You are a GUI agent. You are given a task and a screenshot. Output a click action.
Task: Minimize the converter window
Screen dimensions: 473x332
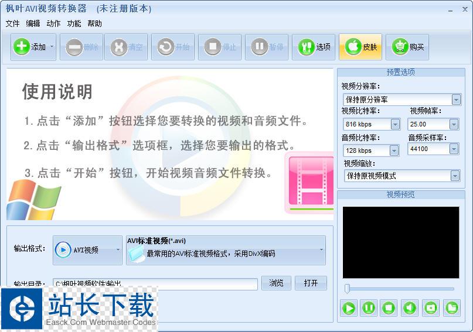coord(450,10)
